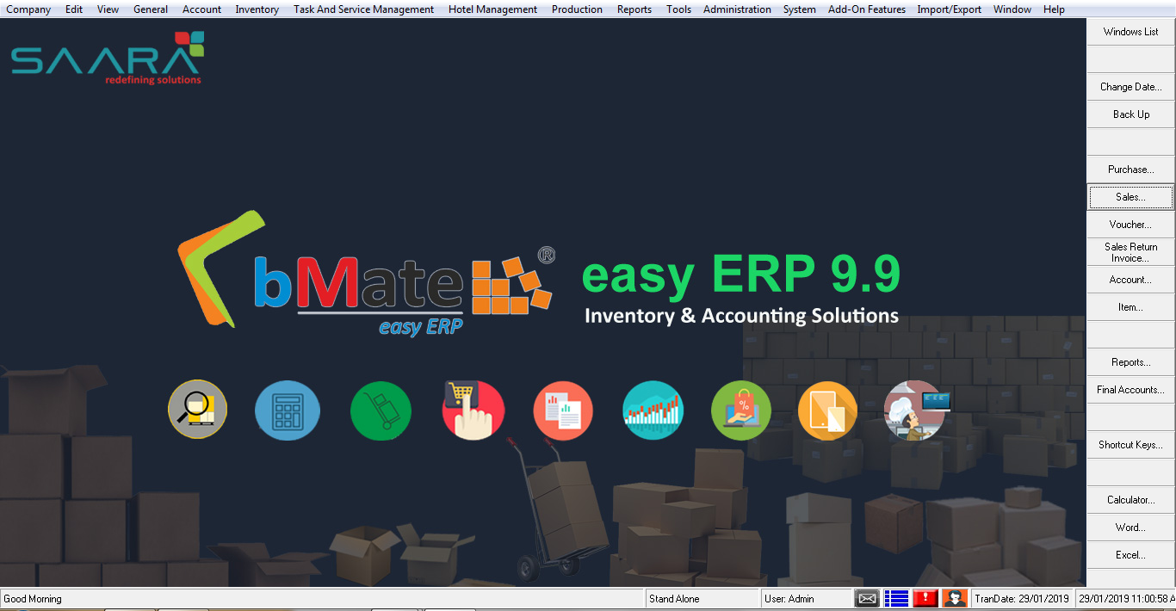The image size is (1176, 611).
Task: Open the Reports menu in menu bar
Action: (634, 9)
